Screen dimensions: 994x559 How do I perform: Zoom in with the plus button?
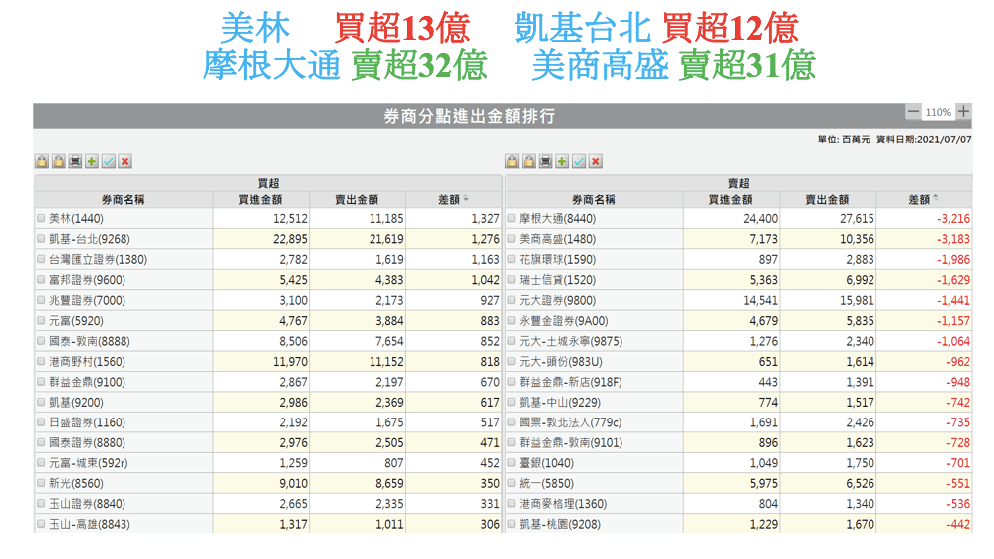tap(963, 112)
